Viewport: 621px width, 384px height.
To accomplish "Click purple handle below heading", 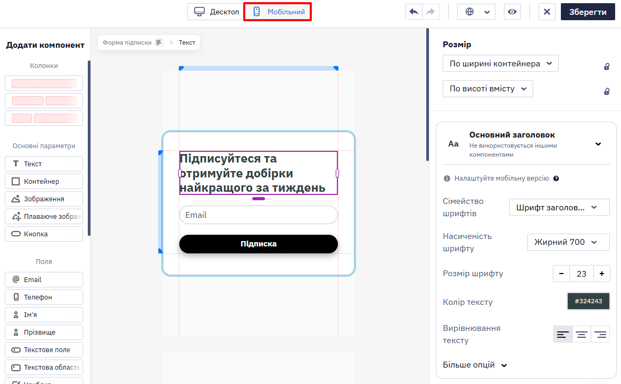I will pos(259,199).
